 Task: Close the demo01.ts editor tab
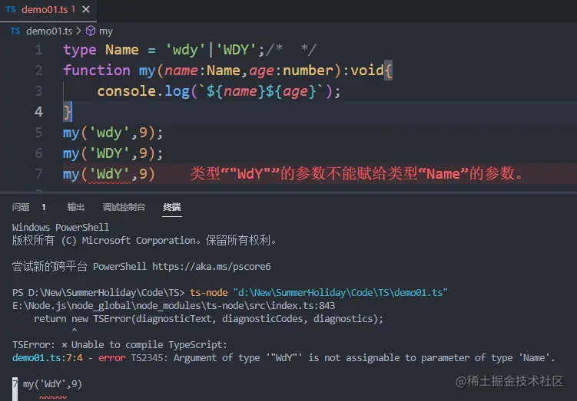(86, 9)
